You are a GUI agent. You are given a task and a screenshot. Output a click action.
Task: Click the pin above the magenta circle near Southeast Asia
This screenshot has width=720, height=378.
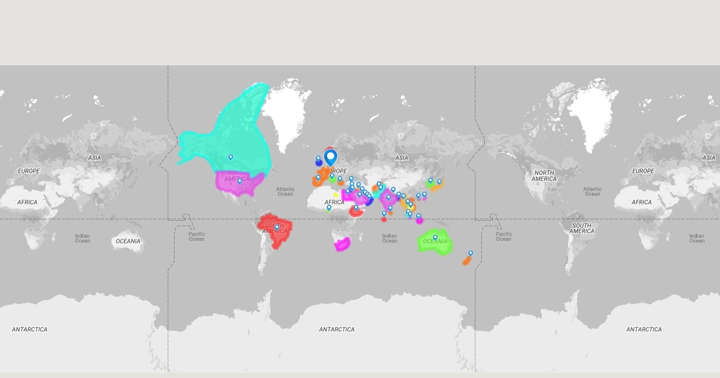click(418, 216)
